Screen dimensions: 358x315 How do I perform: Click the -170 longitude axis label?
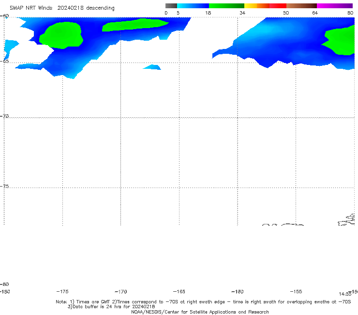click(121, 291)
